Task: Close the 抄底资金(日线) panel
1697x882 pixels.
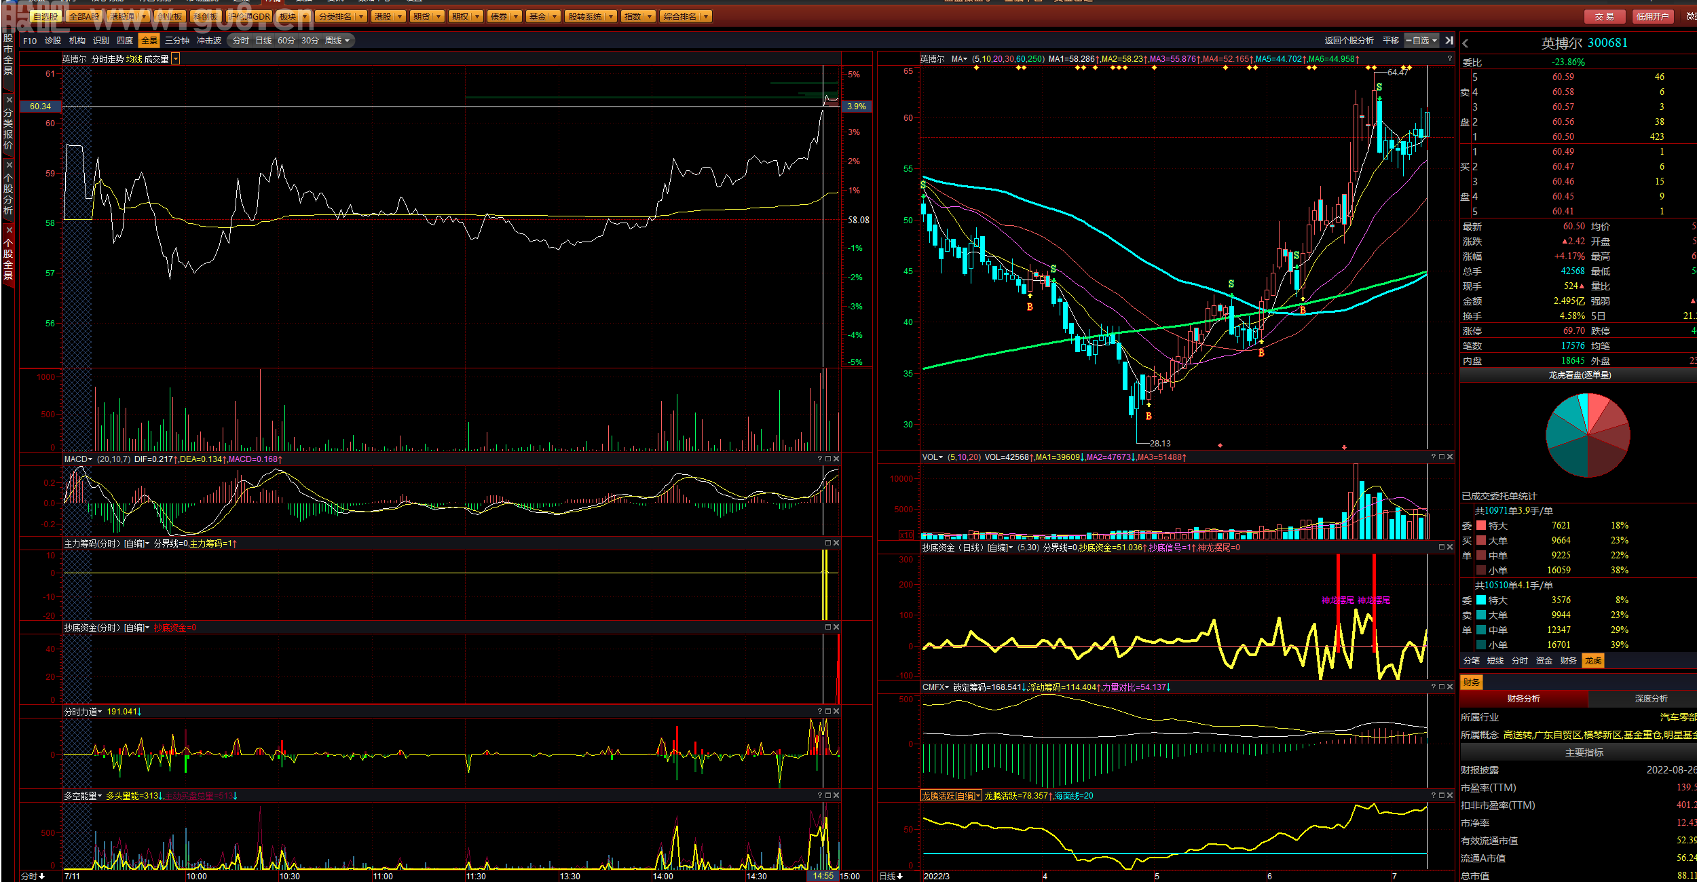Action: 1450,548
